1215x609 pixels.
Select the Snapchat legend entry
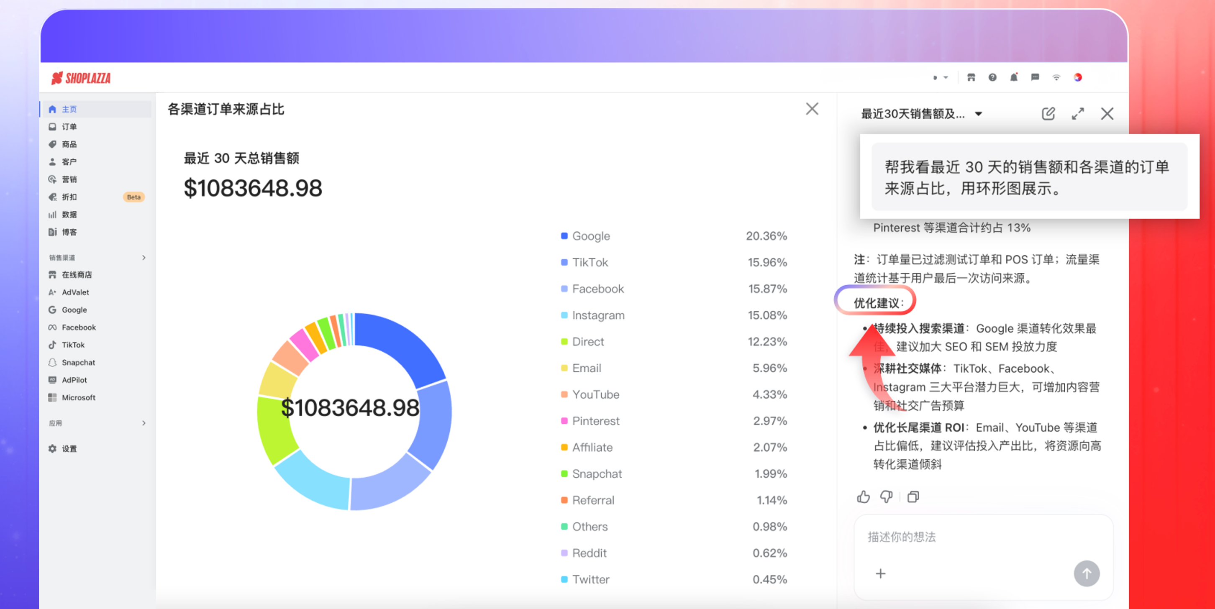click(x=674, y=473)
